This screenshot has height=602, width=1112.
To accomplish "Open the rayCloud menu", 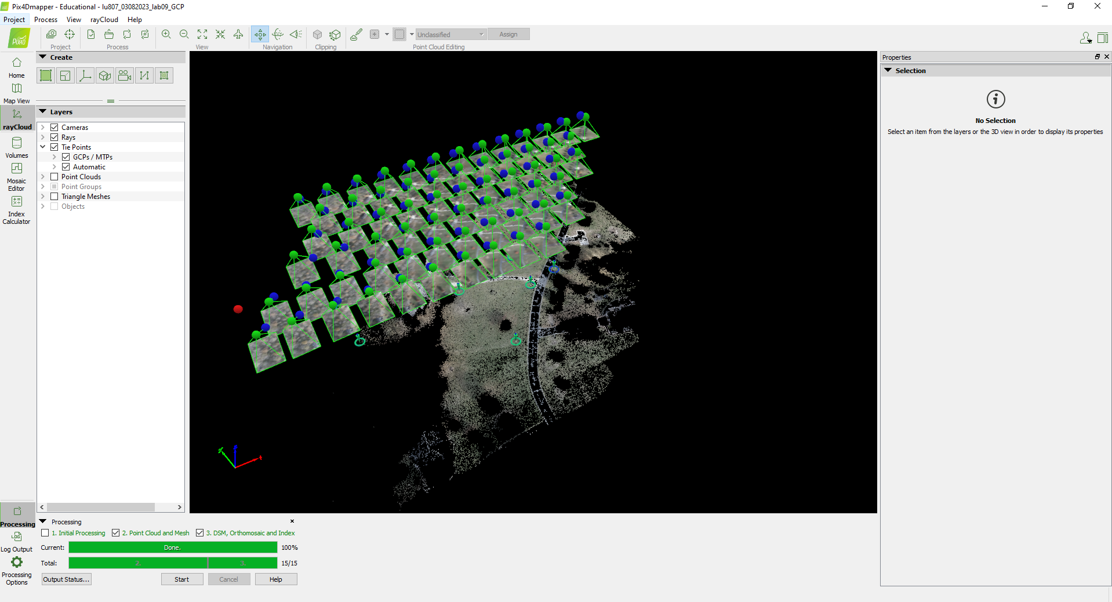I will (x=104, y=20).
